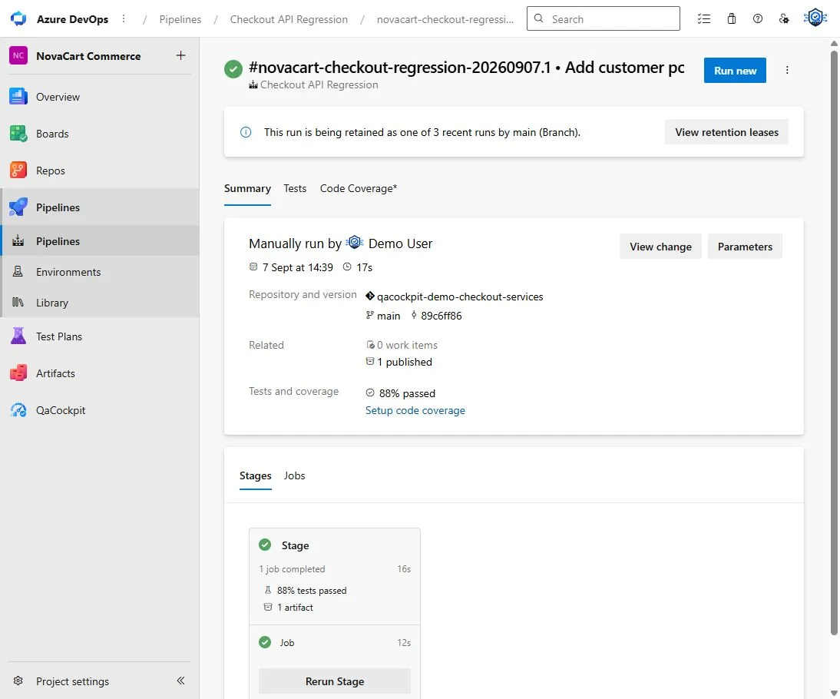Viewport: 840px width, 699px height.
Task: Open Repos in the sidebar
Action: (x=100, y=171)
